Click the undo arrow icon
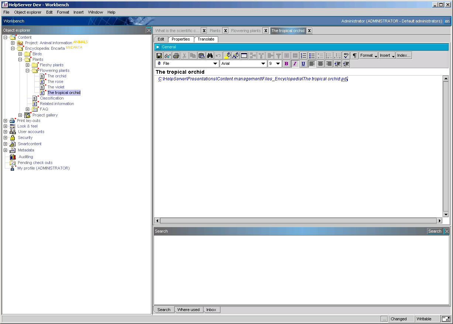 218,56
